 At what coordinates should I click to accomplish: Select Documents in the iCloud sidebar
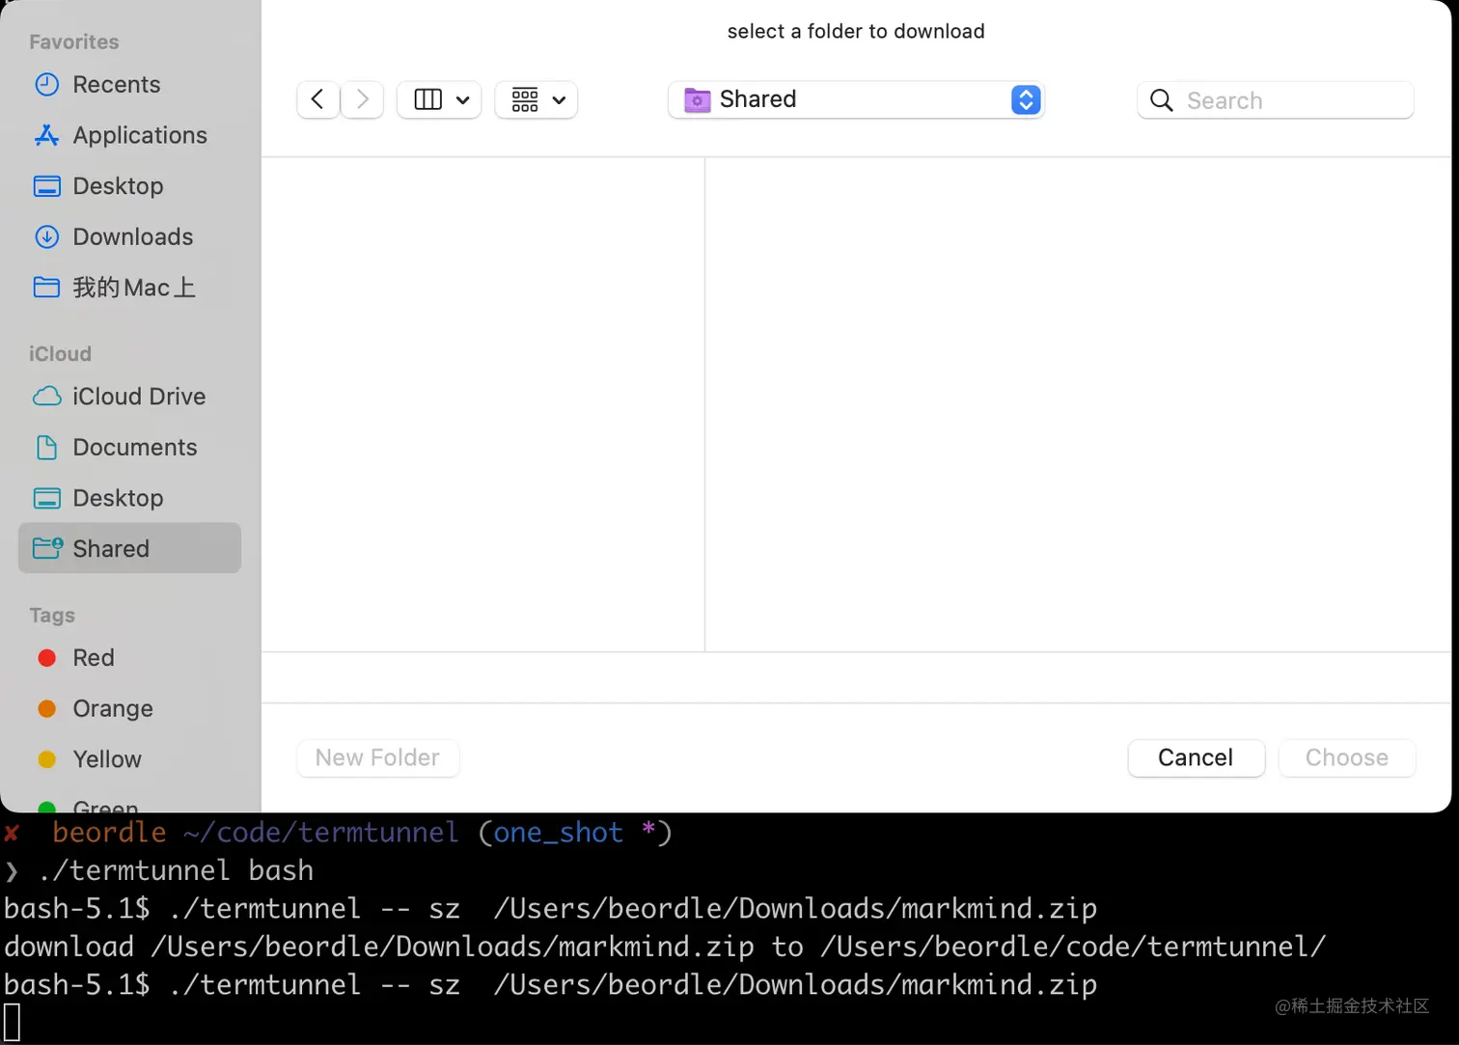click(x=134, y=448)
